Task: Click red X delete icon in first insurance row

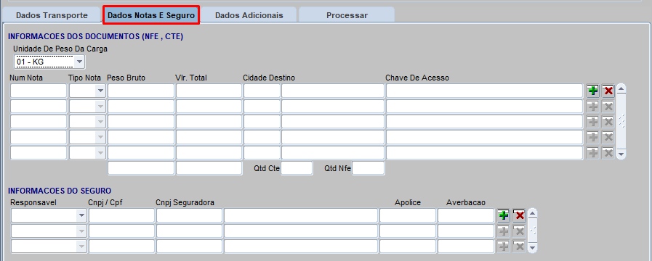Action: (519, 215)
